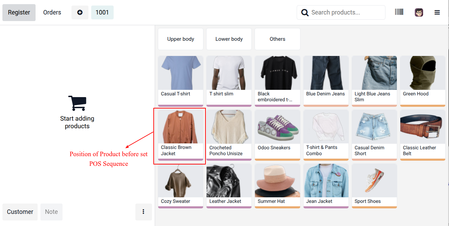Switch to the Register tab
The image size is (449, 226).
[19, 12]
